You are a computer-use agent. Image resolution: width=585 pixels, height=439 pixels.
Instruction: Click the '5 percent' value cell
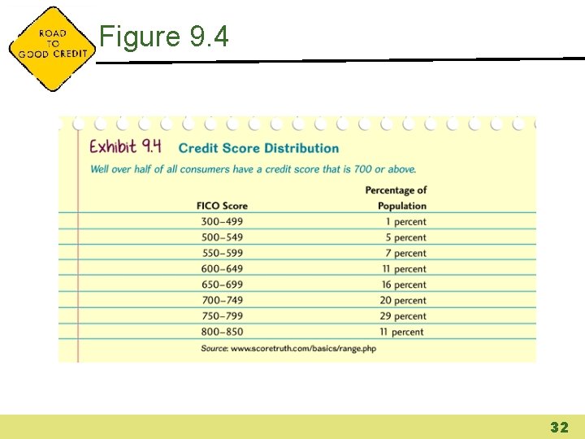[406, 237]
